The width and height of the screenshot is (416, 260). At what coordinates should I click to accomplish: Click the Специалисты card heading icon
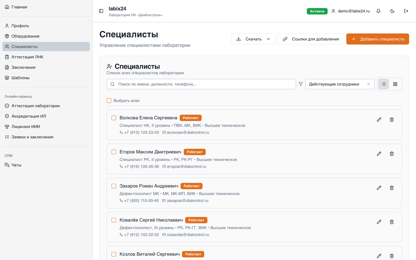click(x=109, y=67)
